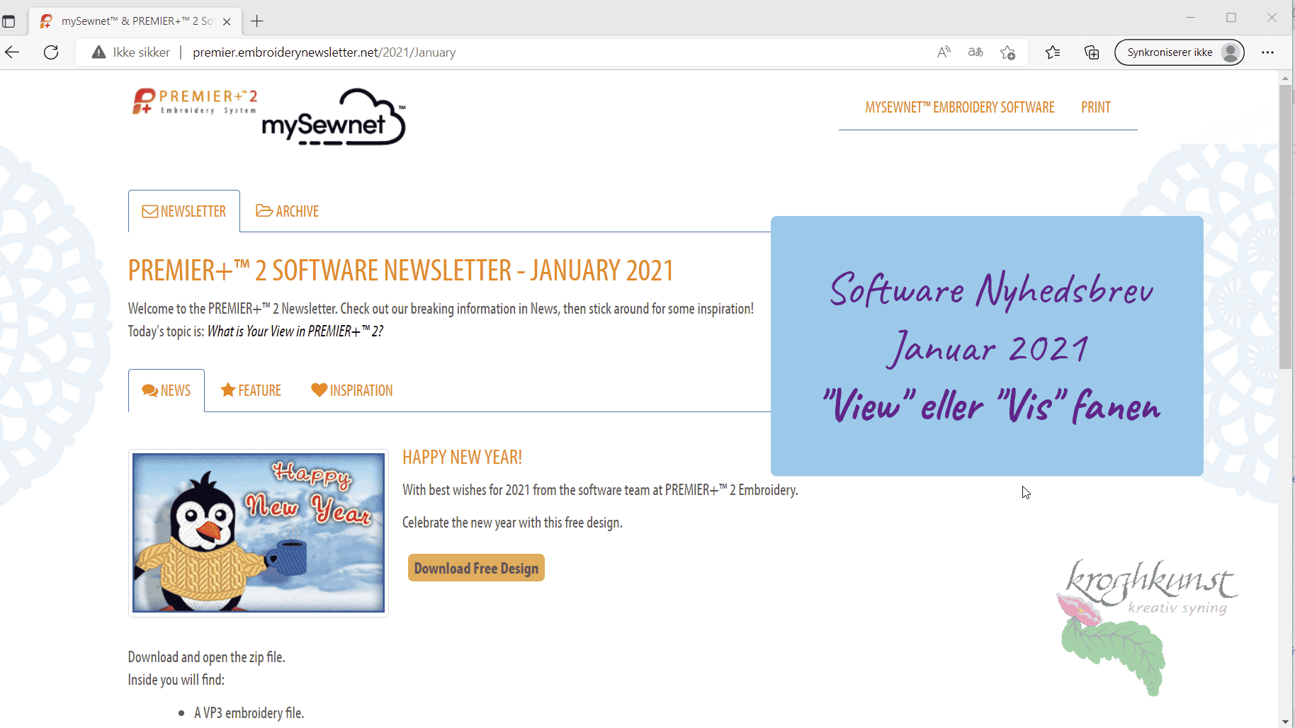This screenshot has width=1295, height=728.
Task: Open a new tab with the plus icon
Action: [x=256, y=21]
